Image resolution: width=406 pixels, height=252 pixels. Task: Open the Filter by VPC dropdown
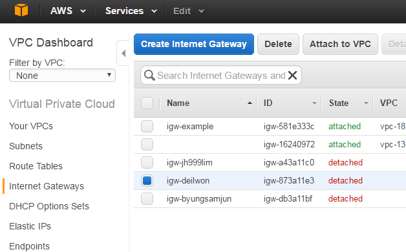62,76
